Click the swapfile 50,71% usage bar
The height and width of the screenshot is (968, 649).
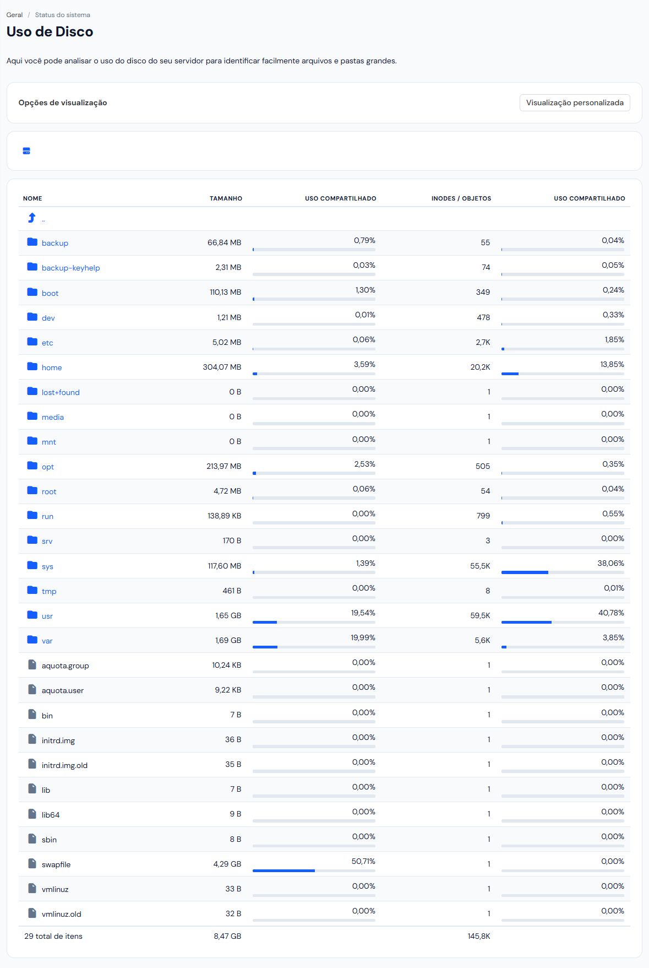click(x=314, y=870)
